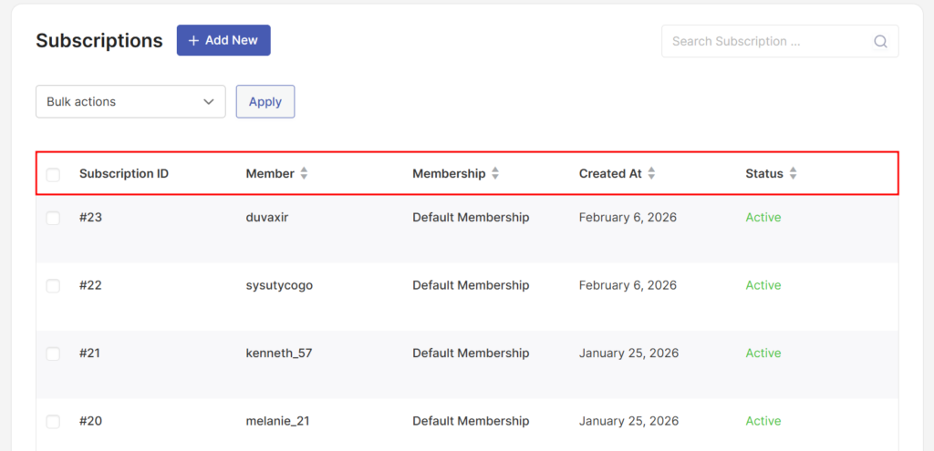This screenshot has width=934, height=451.
Task: Click Active status for sysutycogo
Action: [763, 285]
